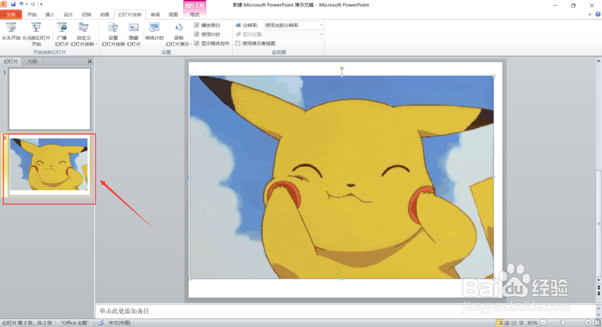Screen dimensions: 602x327
Task: Switch to the Transitions (切换) tab
Action: coord(86,14)
